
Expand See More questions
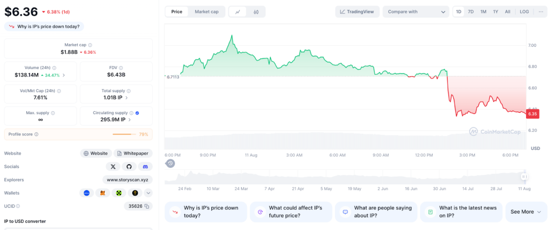click(x=526, y=212)
